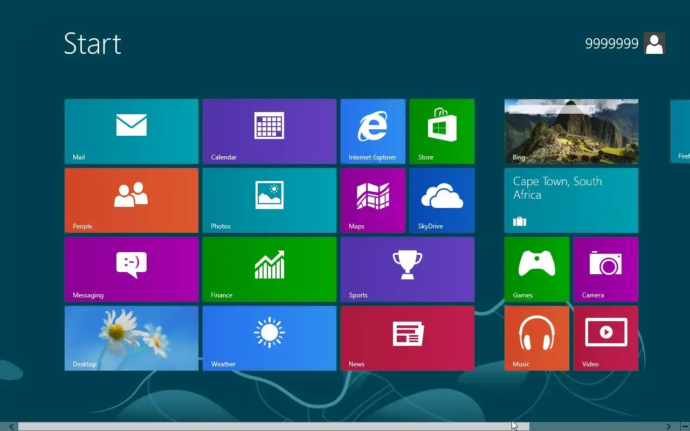Open the Maps tile
The width and height of the screenshot is (690, 431).
point(373,200)
